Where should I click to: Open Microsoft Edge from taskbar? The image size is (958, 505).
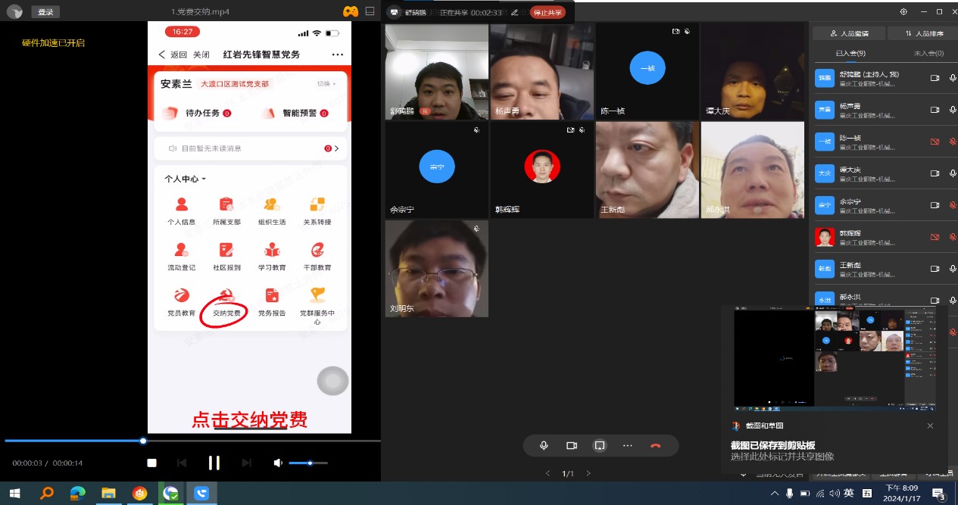click(77, 493)
